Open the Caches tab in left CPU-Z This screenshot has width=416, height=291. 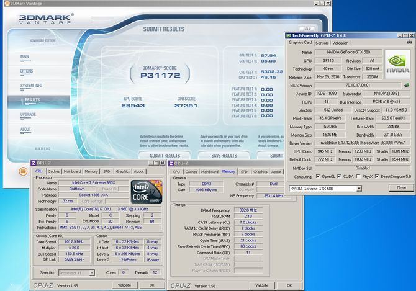click(54, 171)
